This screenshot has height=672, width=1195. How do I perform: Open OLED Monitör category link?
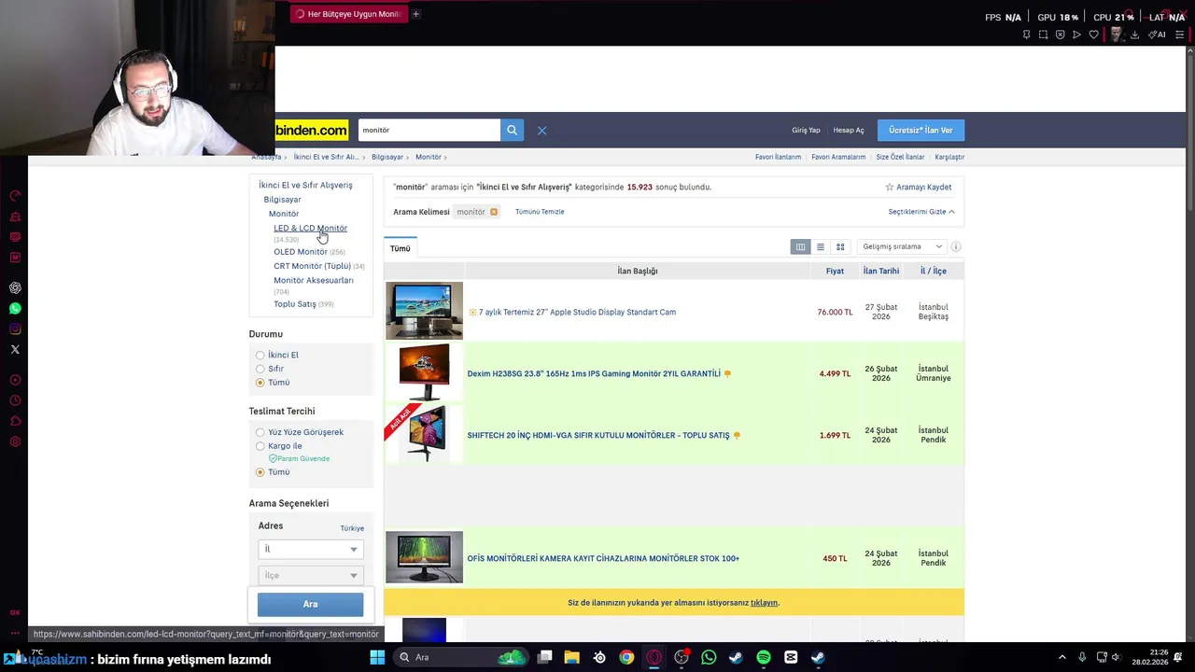(x=301, y=252)
